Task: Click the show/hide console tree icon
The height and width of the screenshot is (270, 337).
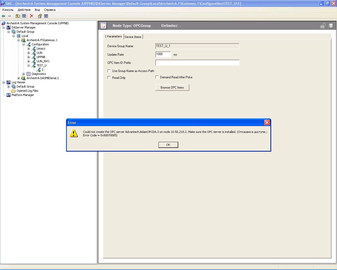Action: [x=24, y=16]
